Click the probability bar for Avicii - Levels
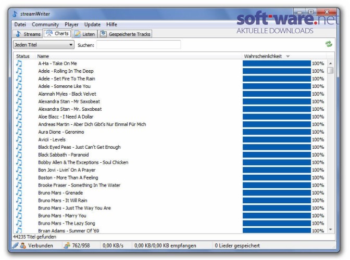Screen dimensions: 350x260 (x=277, y=139)
